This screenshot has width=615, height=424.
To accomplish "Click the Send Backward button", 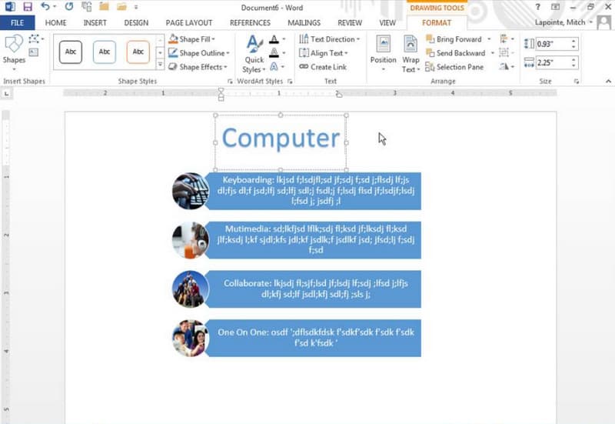I will (x=455, y=52).
